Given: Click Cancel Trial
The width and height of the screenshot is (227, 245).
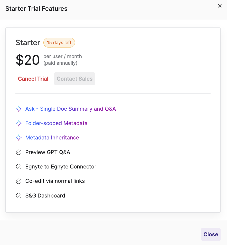Looking at the screenshot, I should pyautogui.click(x=33, y=79).
